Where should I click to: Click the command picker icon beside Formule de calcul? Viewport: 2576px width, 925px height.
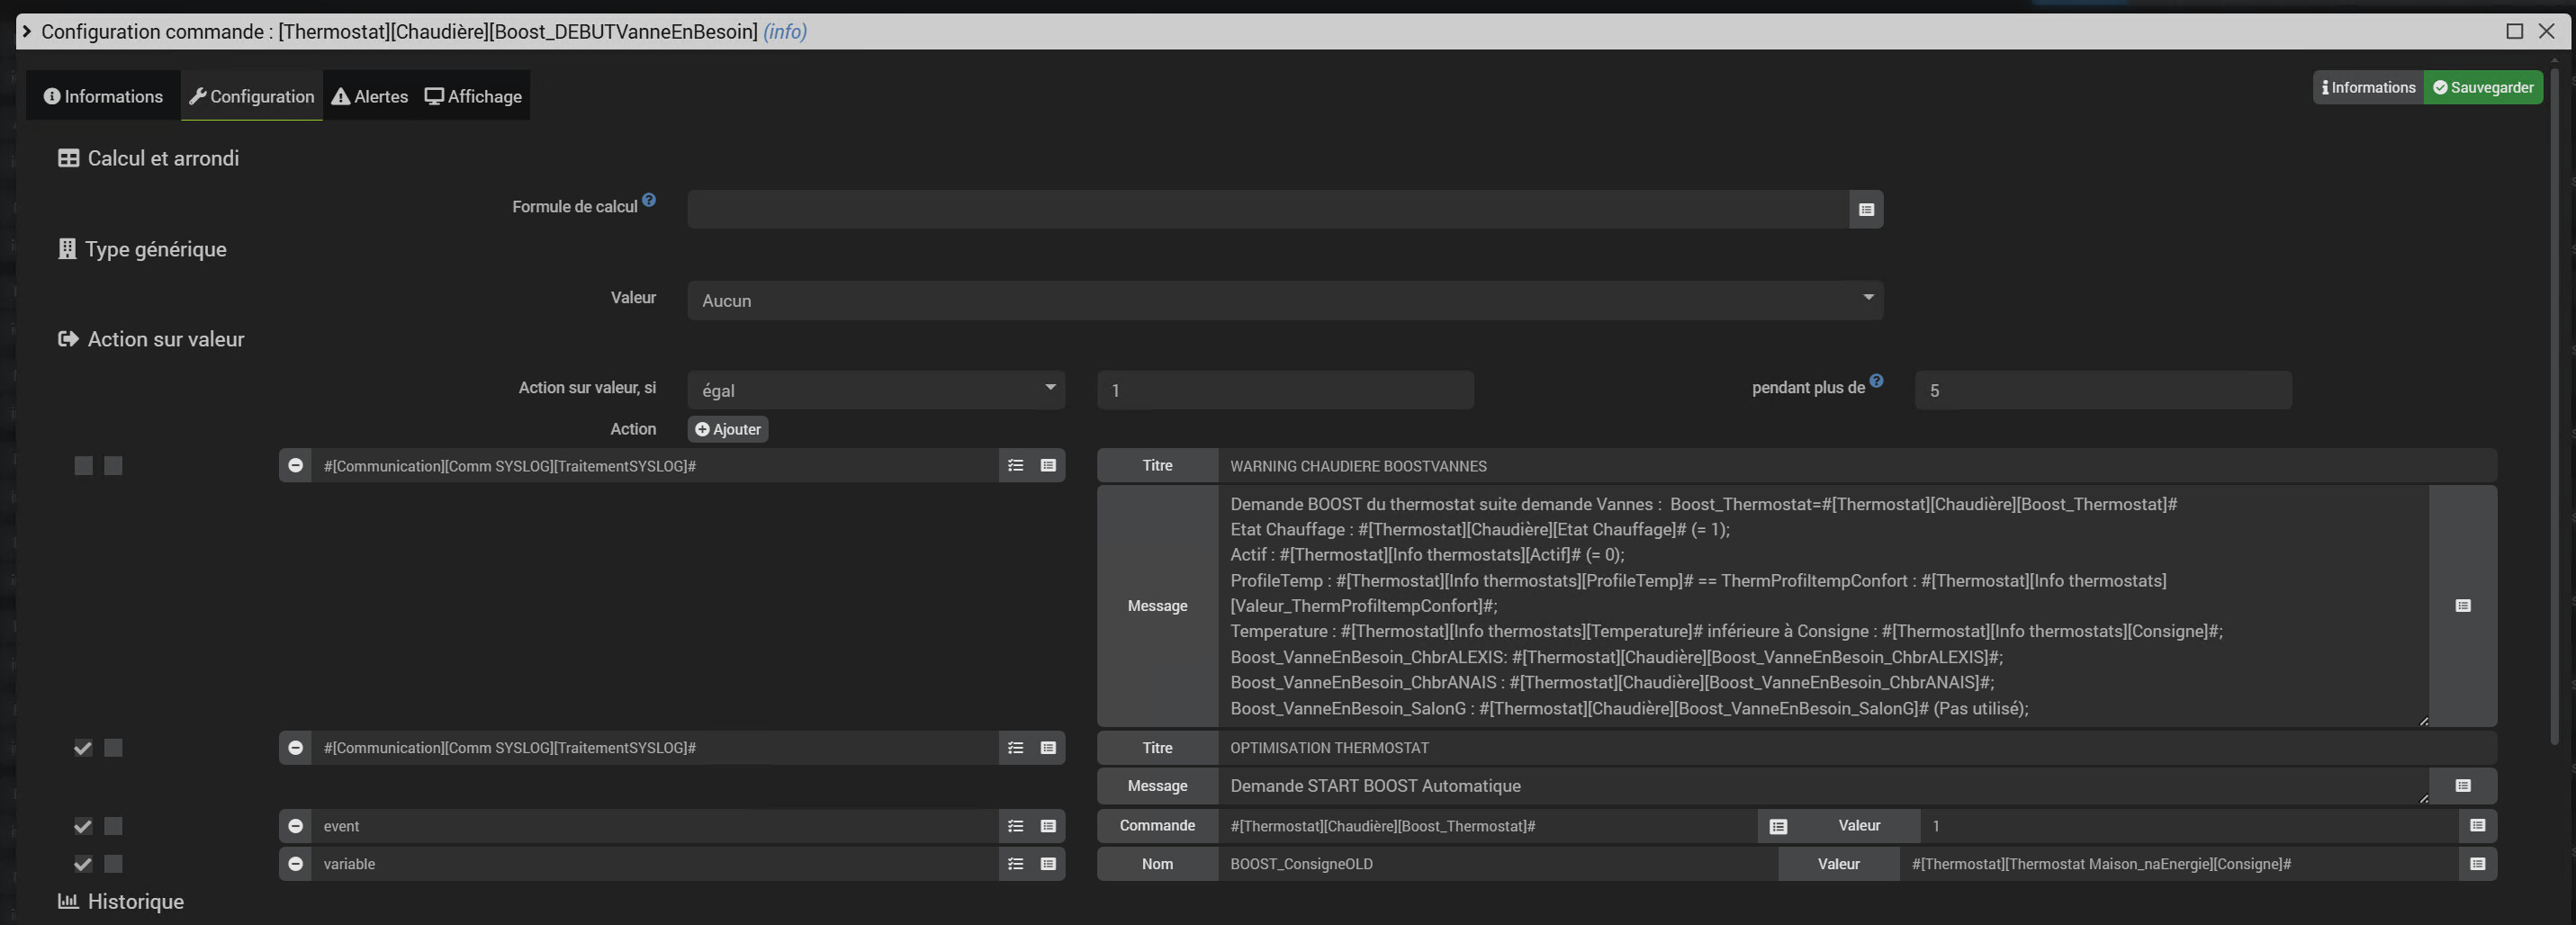pos(1865,210)
